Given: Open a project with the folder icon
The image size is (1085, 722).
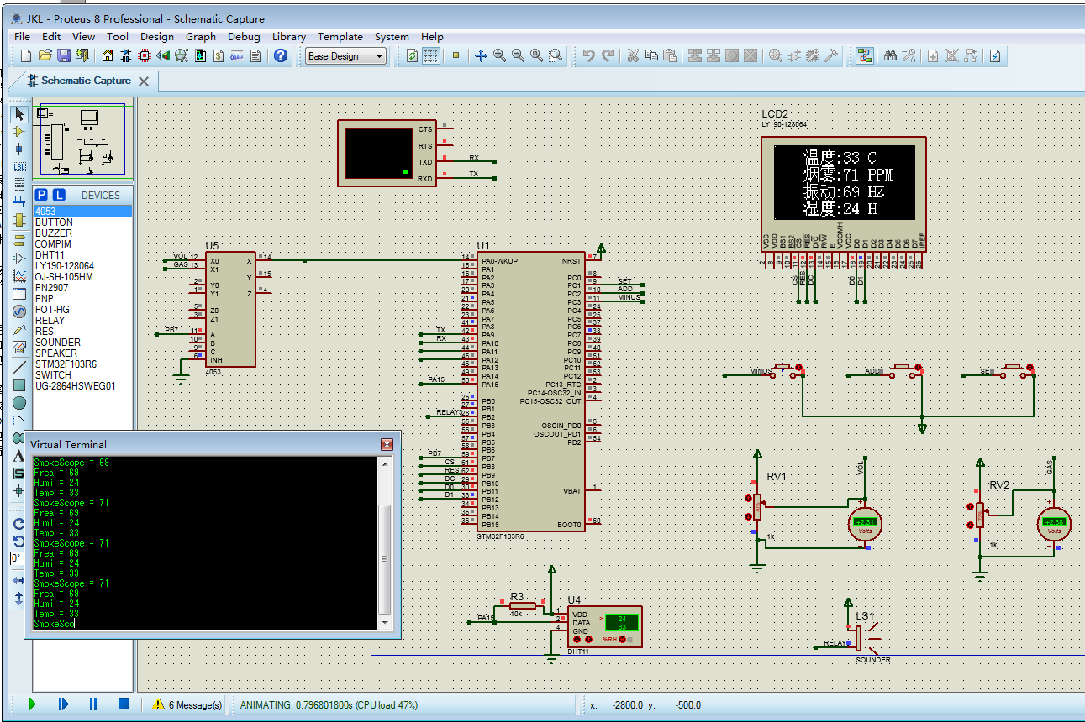Looking at the screenshot, I should tap(45, 55).
